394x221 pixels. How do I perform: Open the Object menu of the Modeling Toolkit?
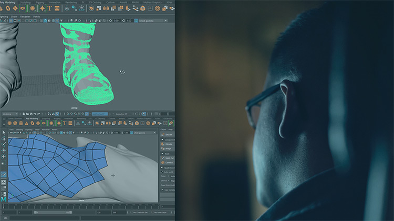[163, 129]
